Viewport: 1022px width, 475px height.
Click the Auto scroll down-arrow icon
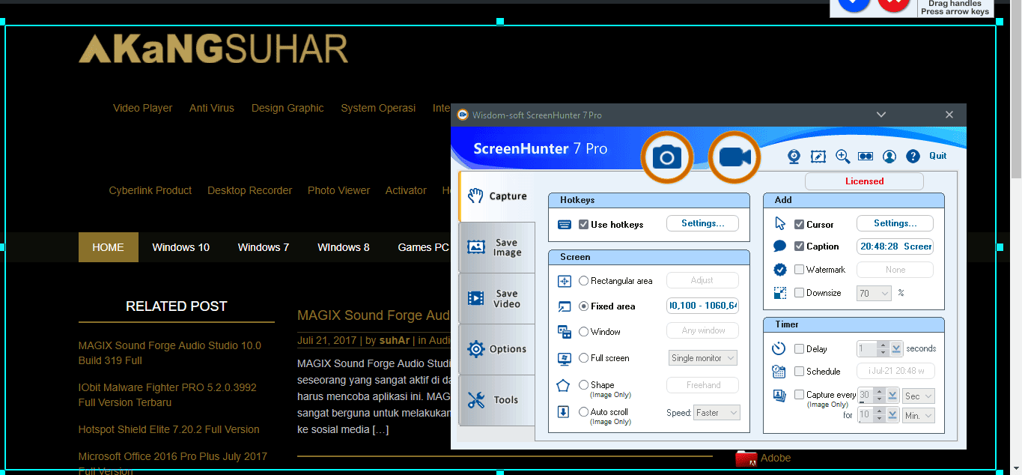pyautogui.click(x=564, y=412)
